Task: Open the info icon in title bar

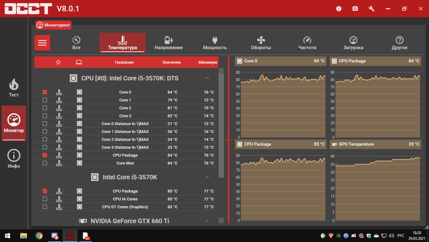Action: [x=339, y=9]
